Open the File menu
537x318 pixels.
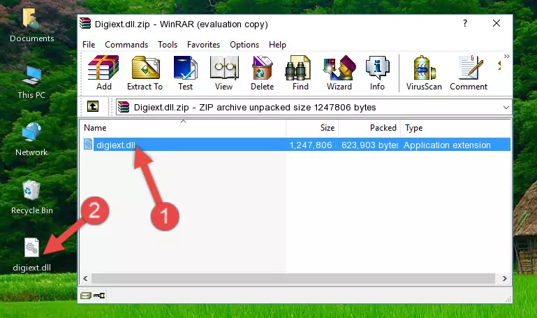(89, 45)
